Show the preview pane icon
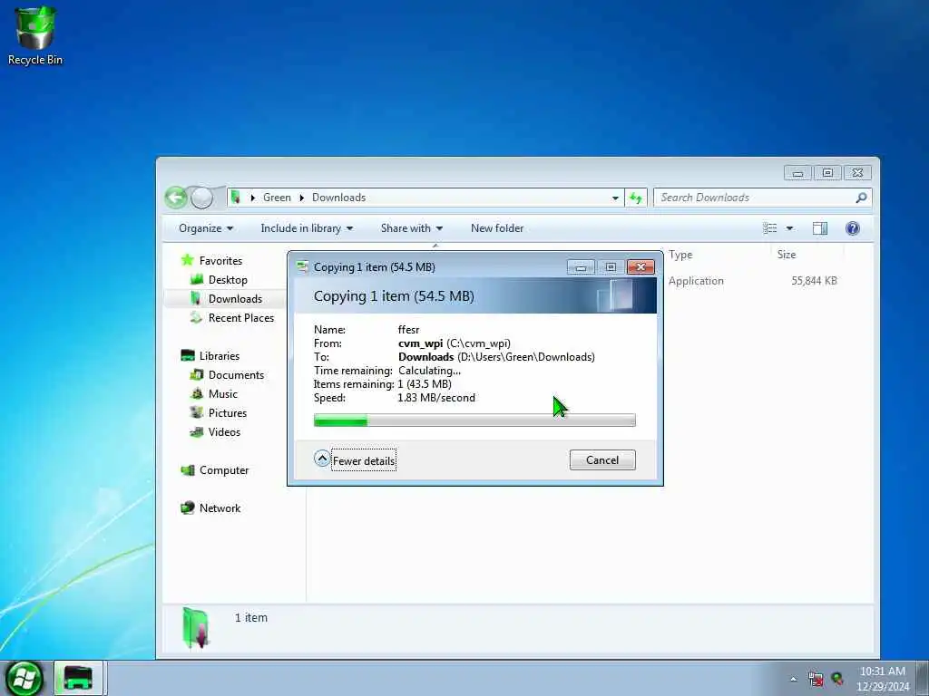Image resolution: width=929 pixels, height=696 pixels. pos(820,228)
